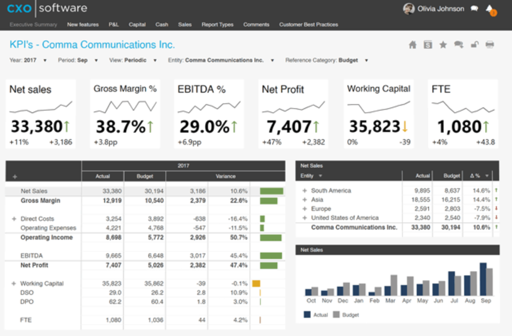Open Executive Summary tab
This screenshot has height=336, width=512.
pos(33,24)
